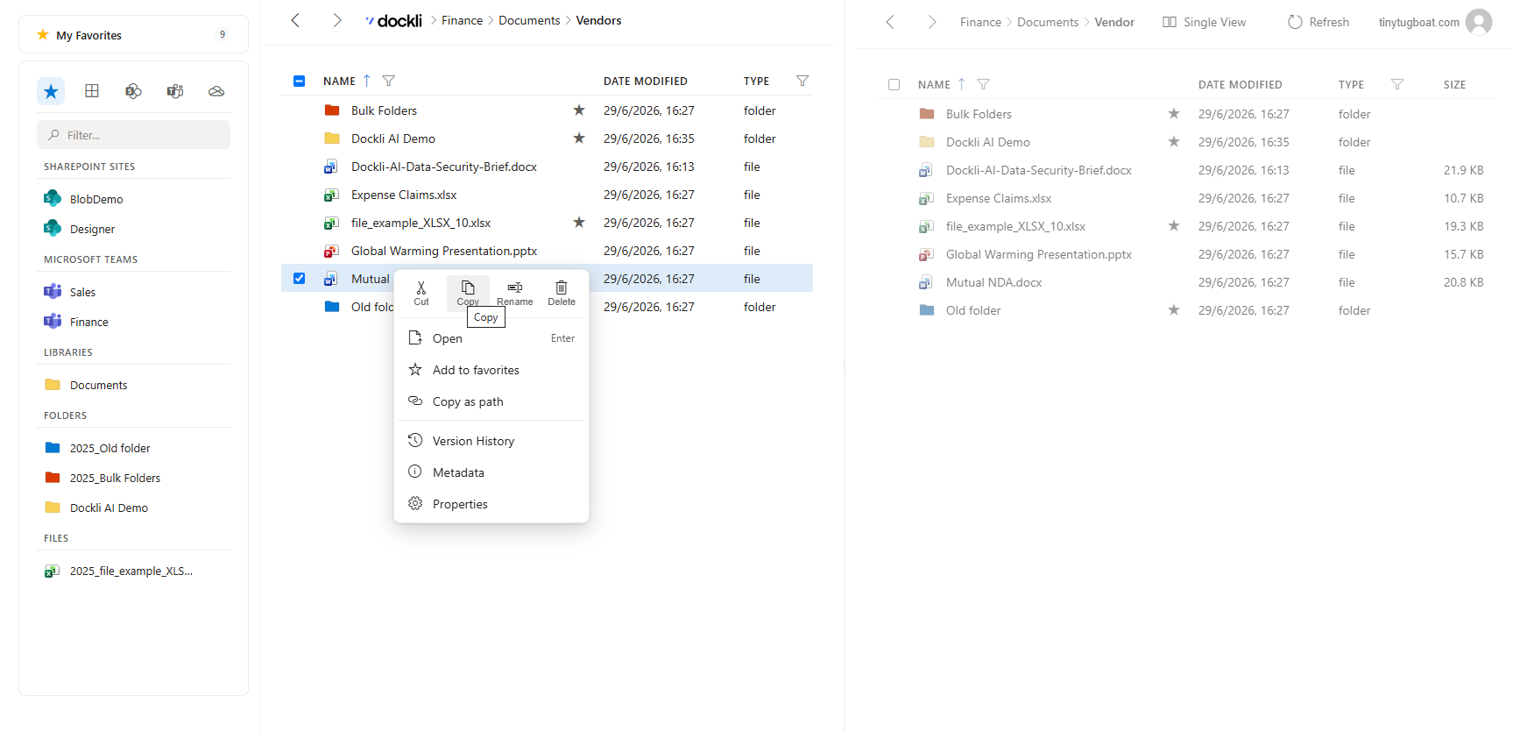1513x731 pixels.
Task: Go back with left pane back arrow
Action: pos(295,20)
